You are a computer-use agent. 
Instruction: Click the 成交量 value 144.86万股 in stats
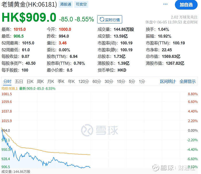pos(124,29)
